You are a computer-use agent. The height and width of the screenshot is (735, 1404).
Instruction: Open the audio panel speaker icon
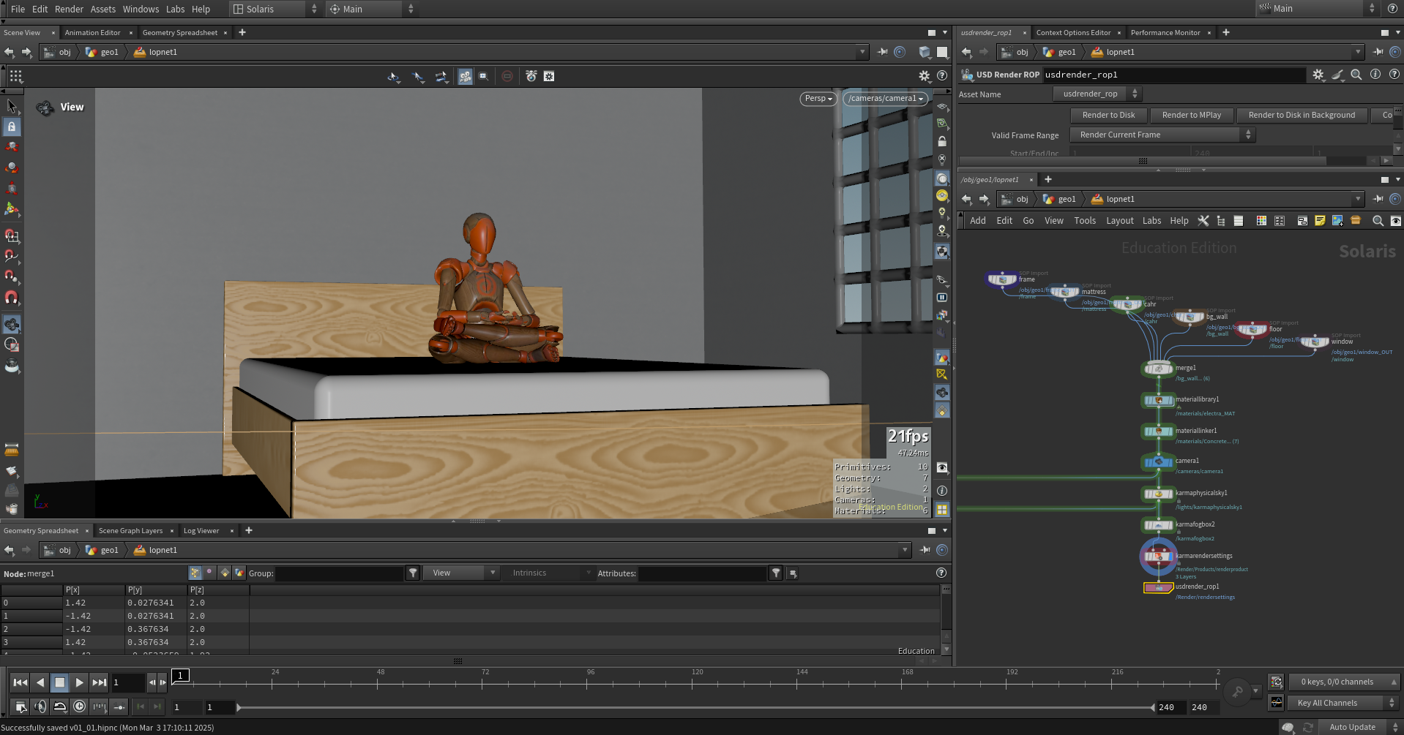pyautogui.click(x=40, y=706)
